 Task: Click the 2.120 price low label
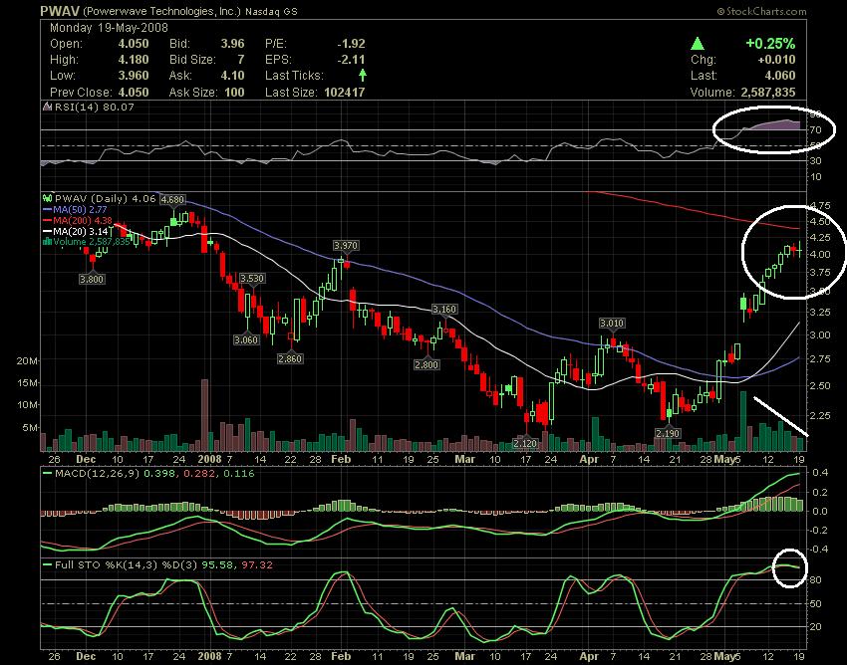pyautogui.click(x=525, y=444)
